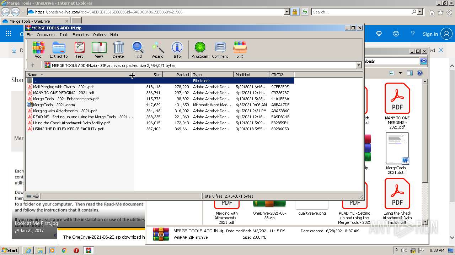Select the READ ME setup PDF row

click(160, 117)
